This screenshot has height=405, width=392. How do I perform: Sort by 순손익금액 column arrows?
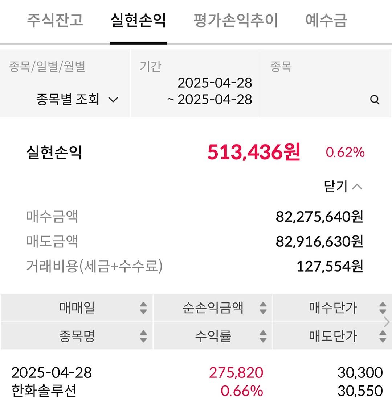pos(263,308)
